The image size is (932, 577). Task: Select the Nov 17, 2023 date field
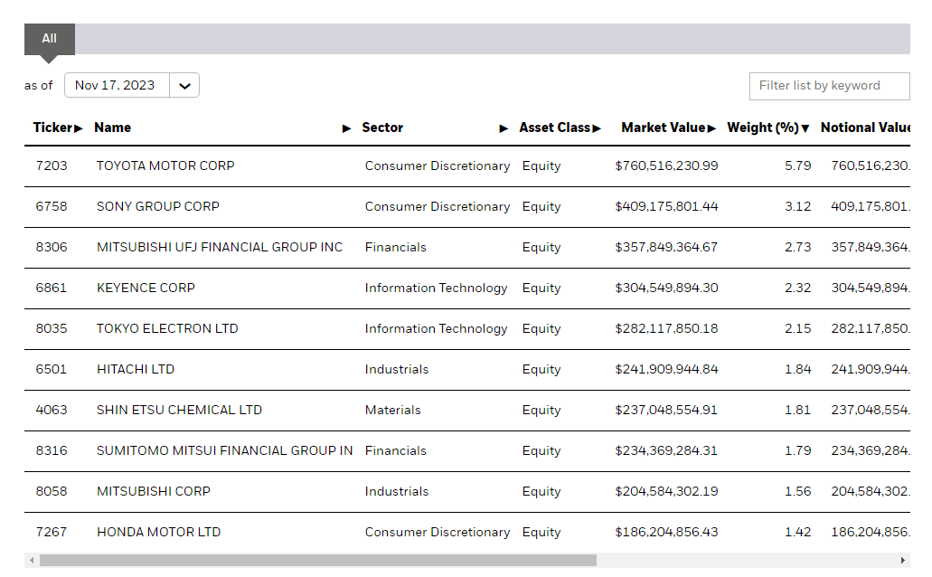(x=116, y=86)
